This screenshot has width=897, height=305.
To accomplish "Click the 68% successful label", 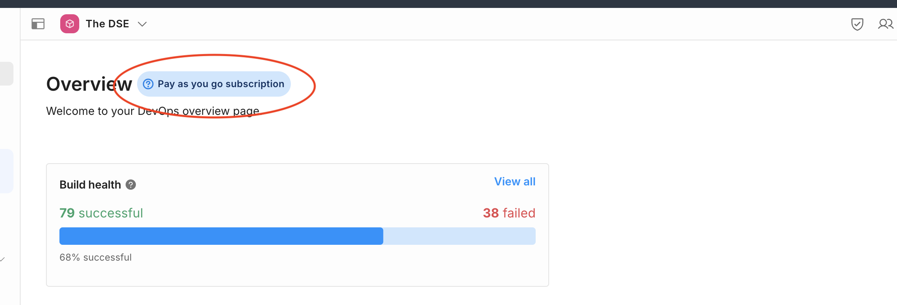I will click(95, 257).
